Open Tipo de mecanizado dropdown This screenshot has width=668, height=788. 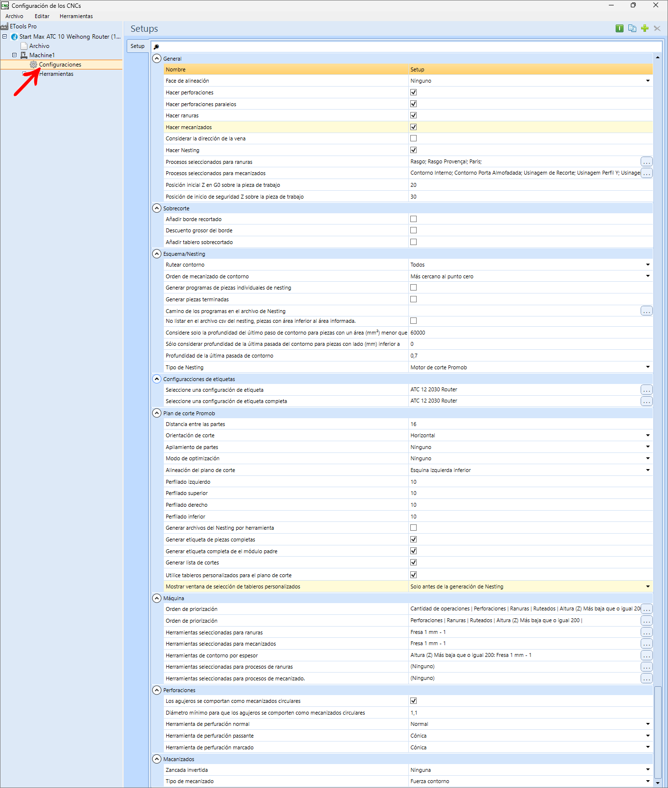(x=647, y=781)
